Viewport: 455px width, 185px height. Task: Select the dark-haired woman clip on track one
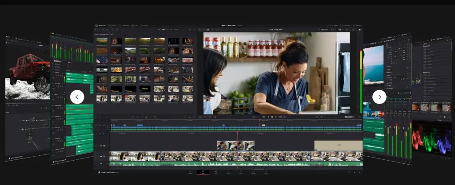pos(135,156)
